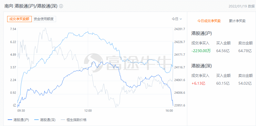Screen dimensions: 256x126
Task: Click the 09:30 time axis label
Action: (x=21, y=111)
